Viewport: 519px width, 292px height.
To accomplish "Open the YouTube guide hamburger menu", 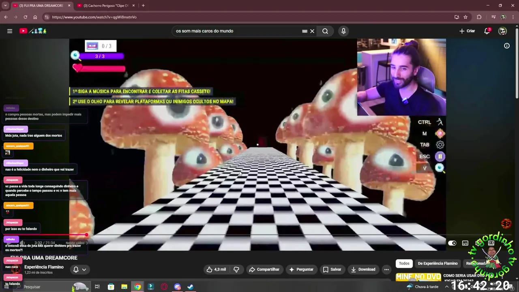I will pyautogui.click(x=10, y=31).
